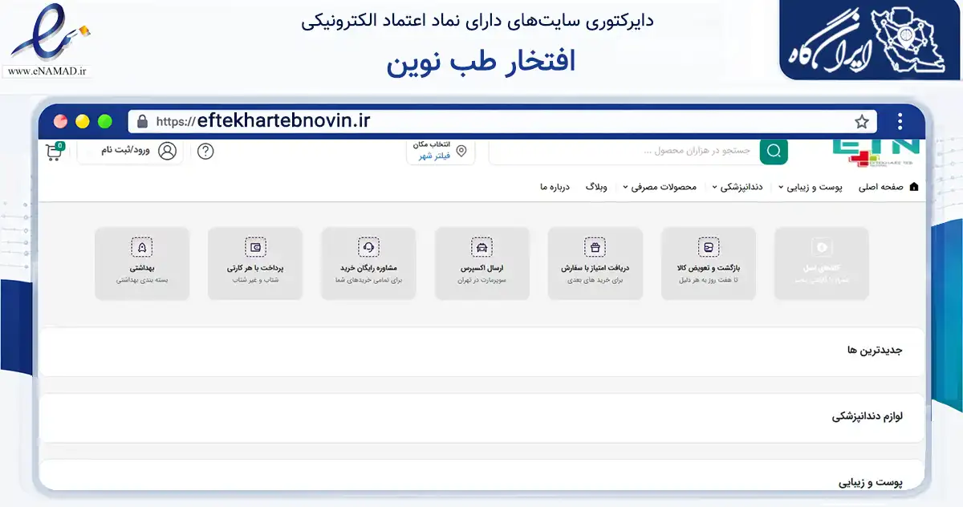Click the headset icon for مشاوره رایگان خرید
963x507 pixels.
pos(369,247)
